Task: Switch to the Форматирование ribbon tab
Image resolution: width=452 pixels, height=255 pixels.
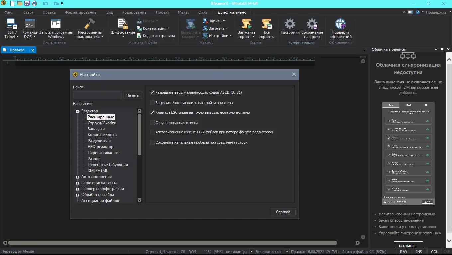Action: (x=81, y=12)
